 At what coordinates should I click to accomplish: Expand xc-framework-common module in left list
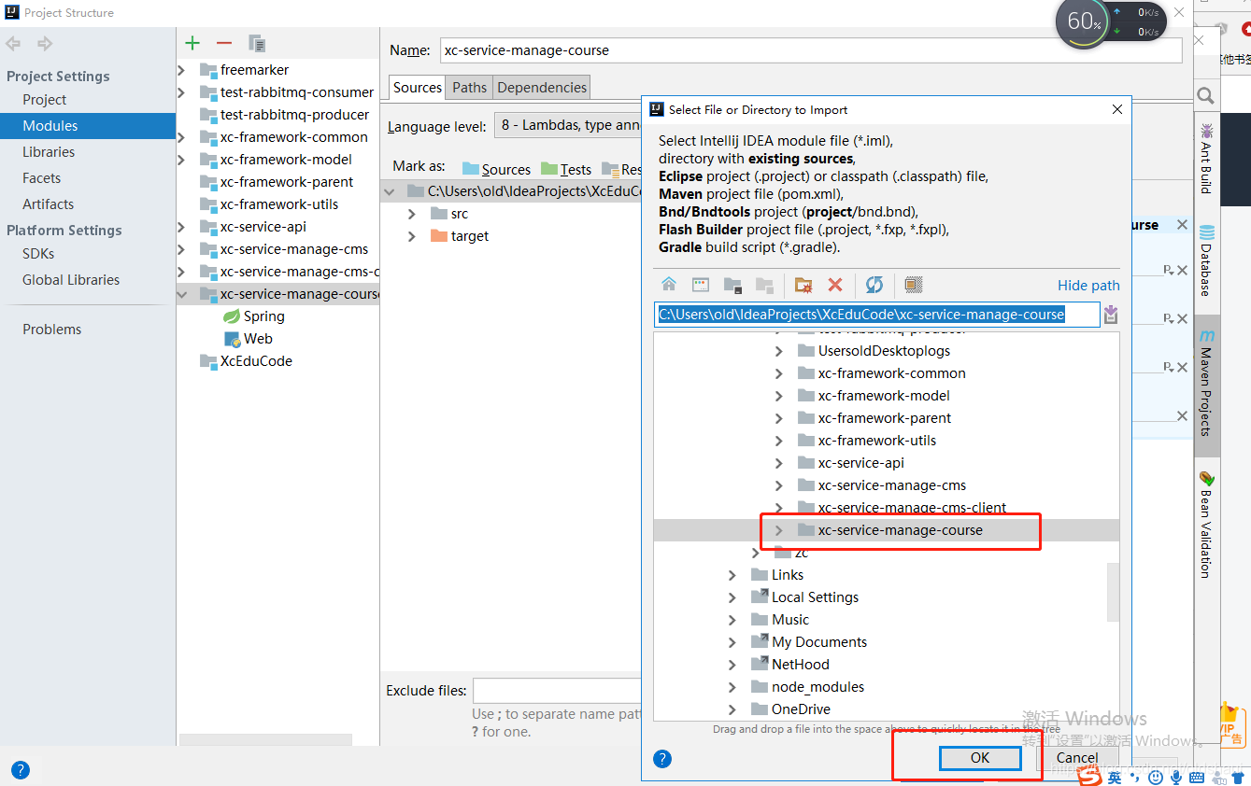point(182,137)
